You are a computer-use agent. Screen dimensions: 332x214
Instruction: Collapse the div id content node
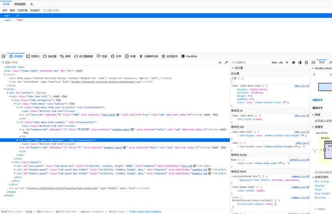click(8, 93)
